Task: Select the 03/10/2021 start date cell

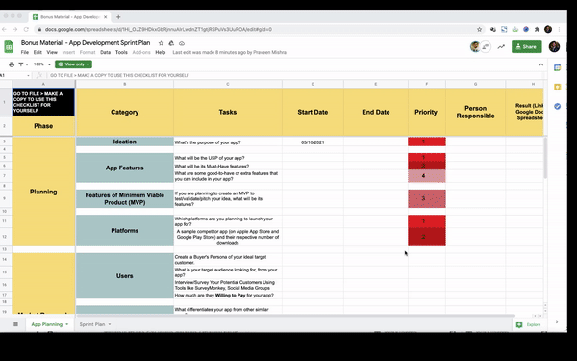Action: [x=313, y=142]
